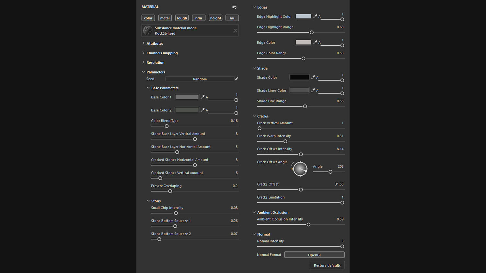Toggle the color channel button
Image resolution: width=486 pixels, height=273 pixels.
point(148,18)
